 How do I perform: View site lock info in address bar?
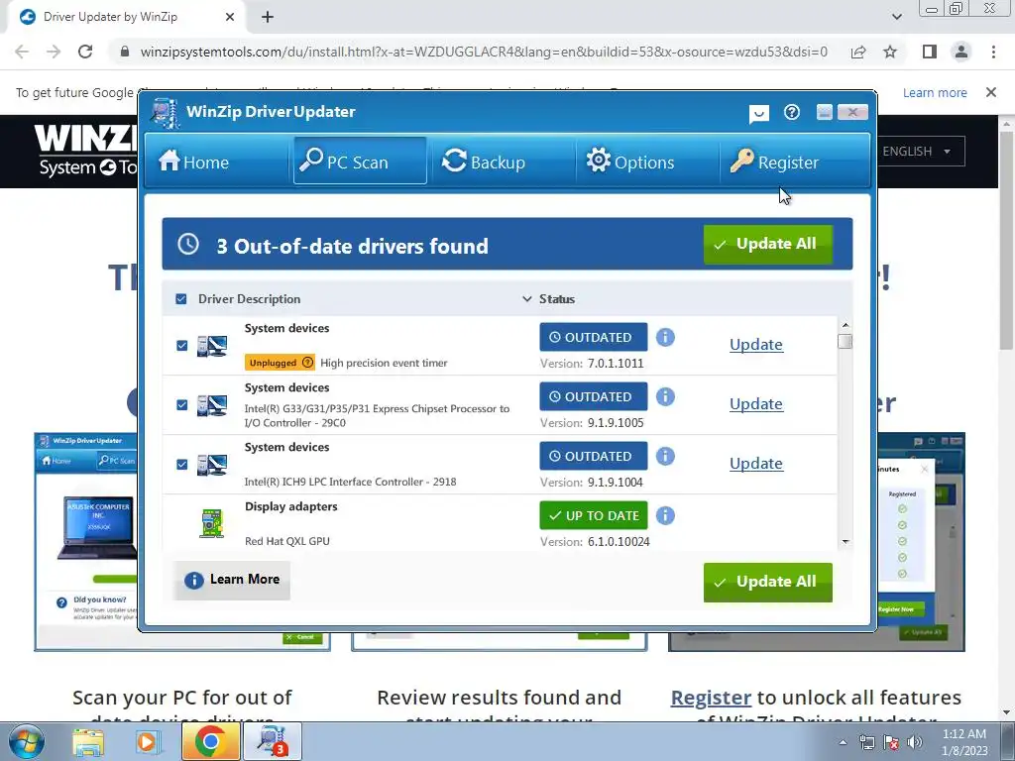point(125,52)
